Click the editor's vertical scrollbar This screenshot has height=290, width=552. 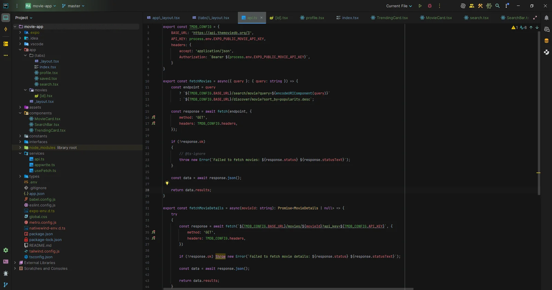point(539,114)
